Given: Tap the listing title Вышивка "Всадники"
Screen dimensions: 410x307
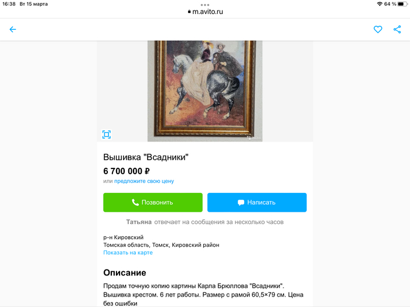Looking at the screenshot, I should [x=146, y=157].
